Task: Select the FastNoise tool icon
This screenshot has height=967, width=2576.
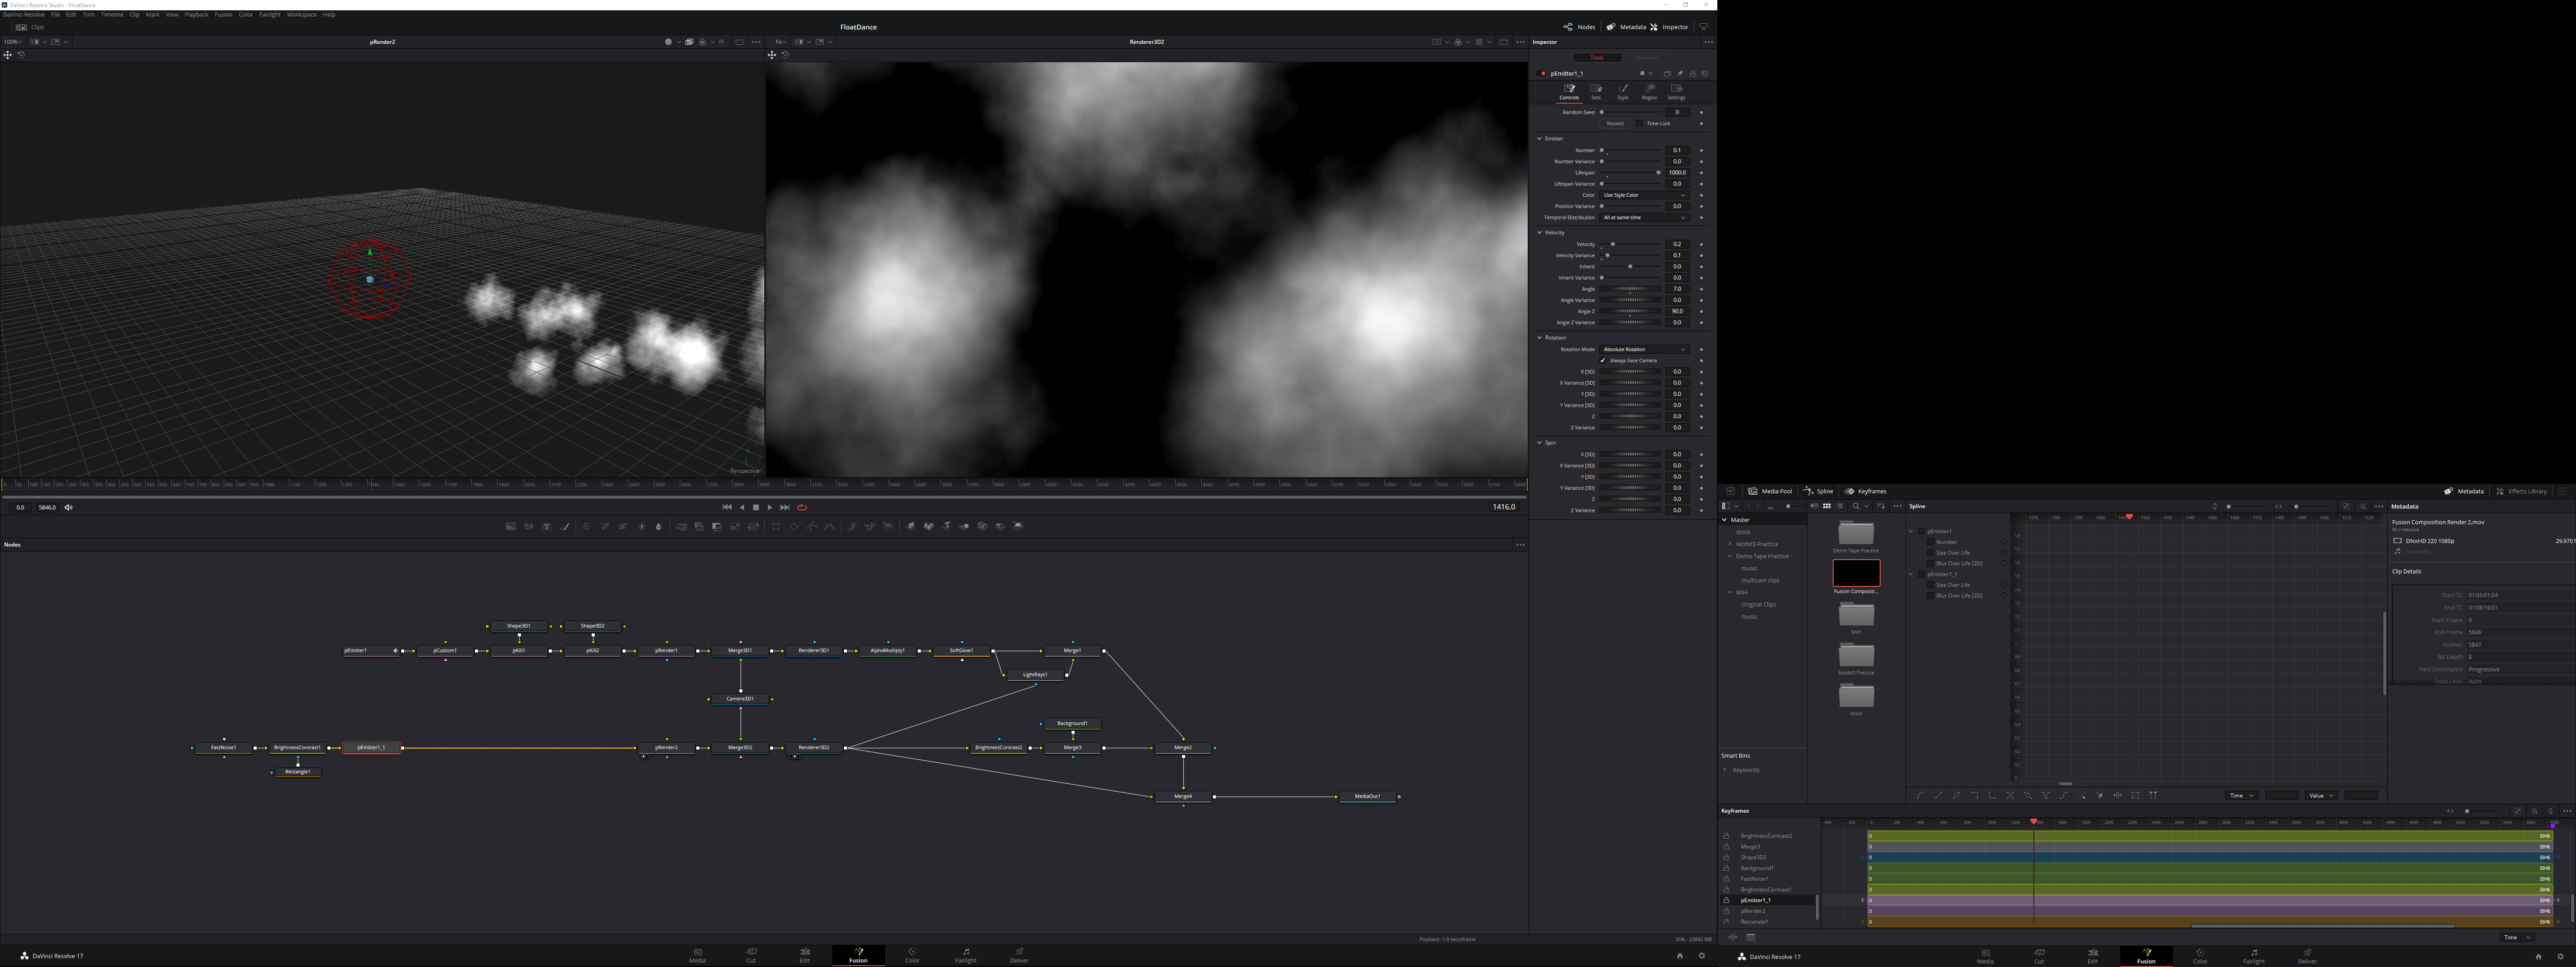Action: coord(529,526)
